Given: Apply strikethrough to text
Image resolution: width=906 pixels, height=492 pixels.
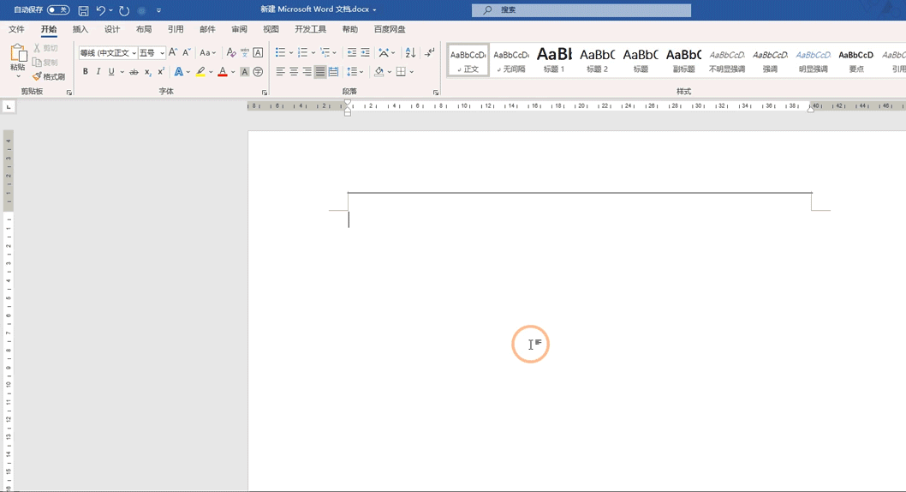Looking at the screenshot, I should [x=134, y=72].
